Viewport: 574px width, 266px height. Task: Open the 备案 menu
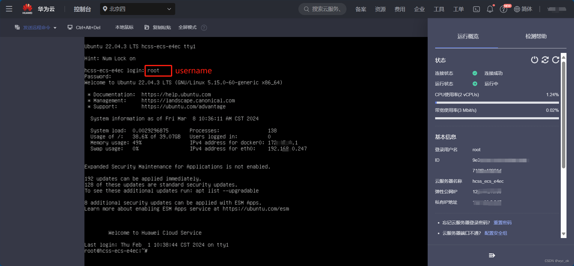(x=361, y=9)
